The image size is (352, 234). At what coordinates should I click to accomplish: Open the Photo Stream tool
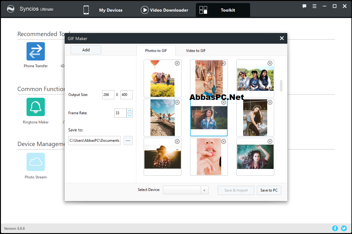(35, 162)
